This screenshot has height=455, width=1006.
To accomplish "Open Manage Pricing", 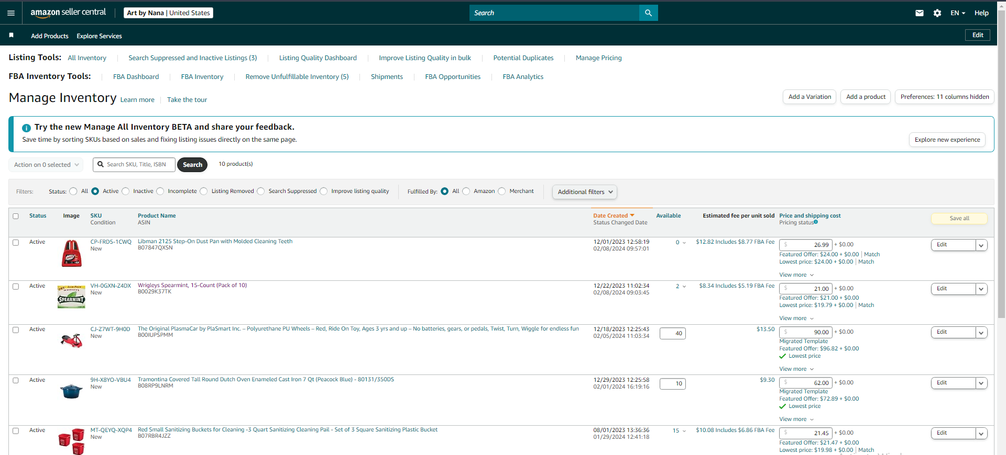I will coord(599,58).
